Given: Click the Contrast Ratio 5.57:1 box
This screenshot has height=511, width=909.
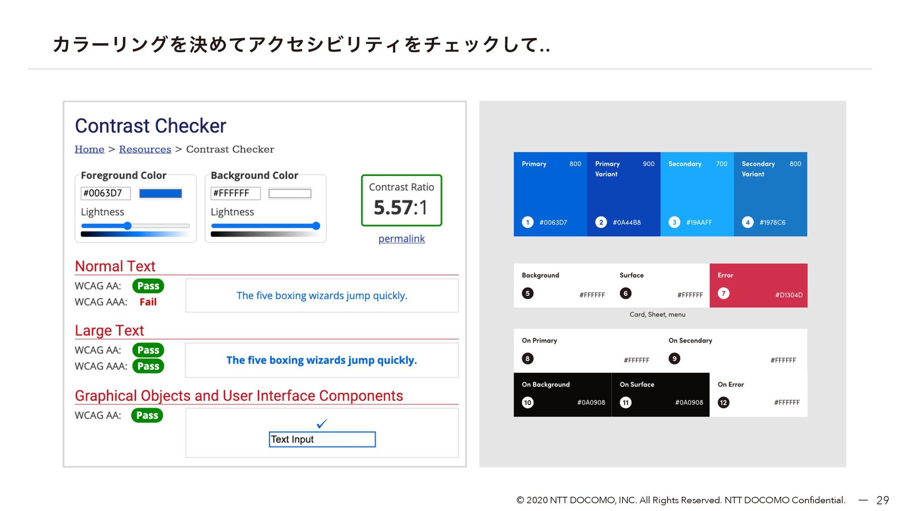Looking at the screenshot, I should tap(401, 201).
